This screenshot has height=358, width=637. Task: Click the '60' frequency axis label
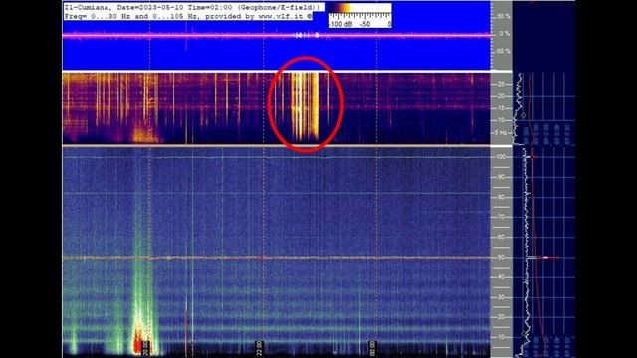point(501,237)
